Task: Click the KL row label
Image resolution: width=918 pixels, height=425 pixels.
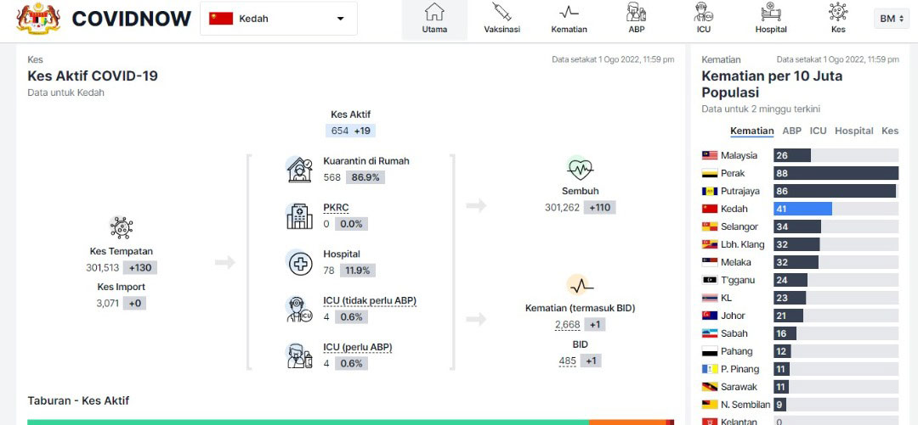Action: (x=726, y=298)
